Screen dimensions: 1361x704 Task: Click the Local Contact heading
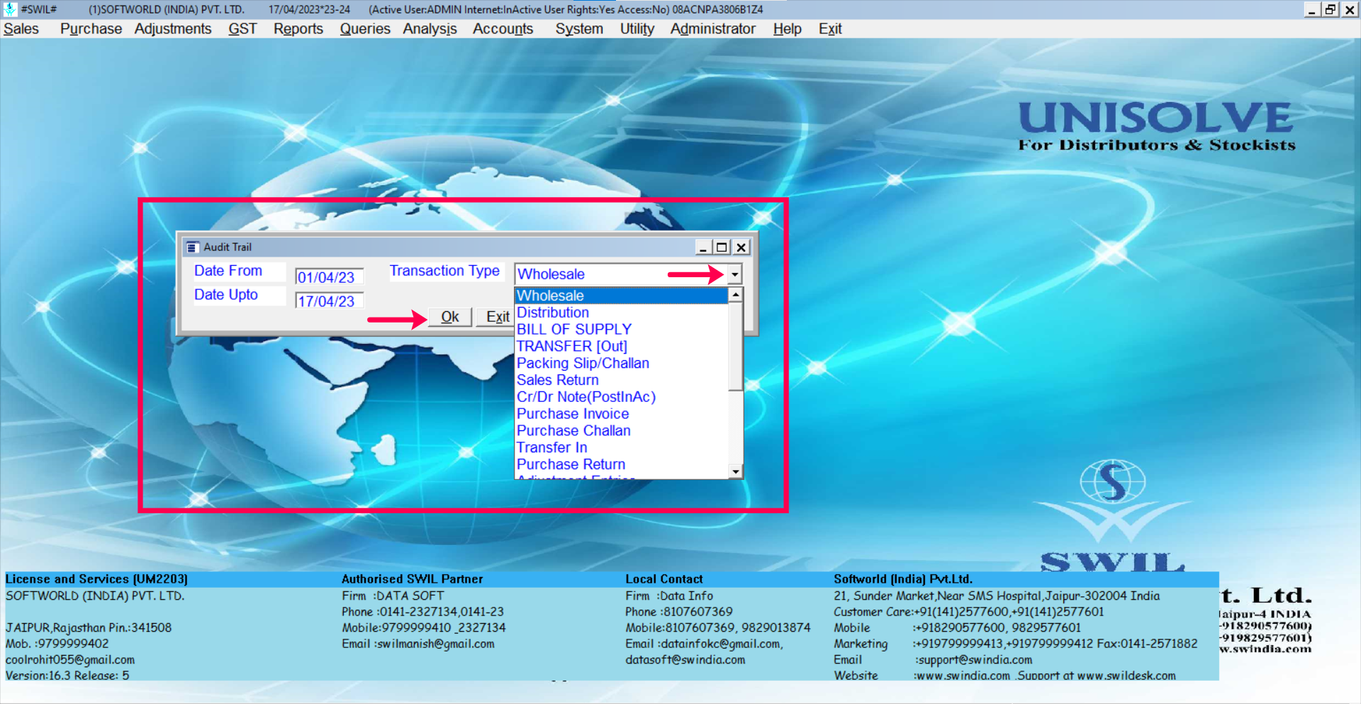(664, 579)
